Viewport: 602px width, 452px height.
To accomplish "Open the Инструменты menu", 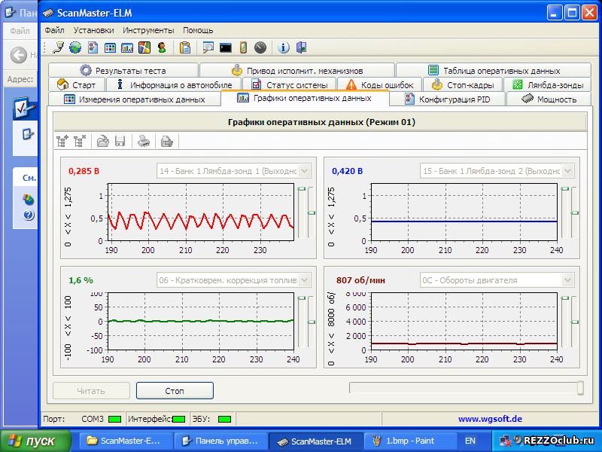I will [x=148, y=30].
